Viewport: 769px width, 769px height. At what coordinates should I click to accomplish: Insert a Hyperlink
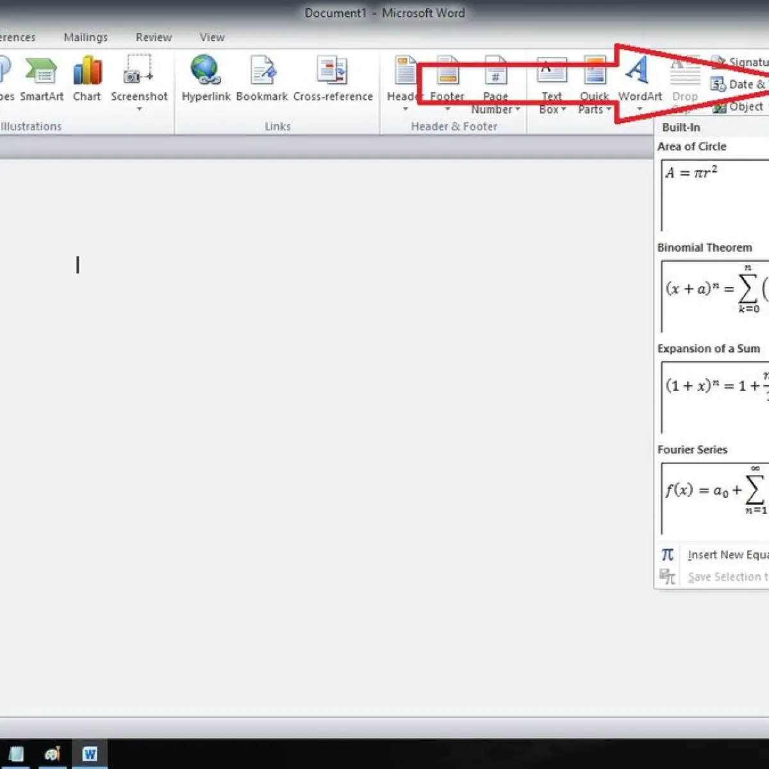coord(206,79)
